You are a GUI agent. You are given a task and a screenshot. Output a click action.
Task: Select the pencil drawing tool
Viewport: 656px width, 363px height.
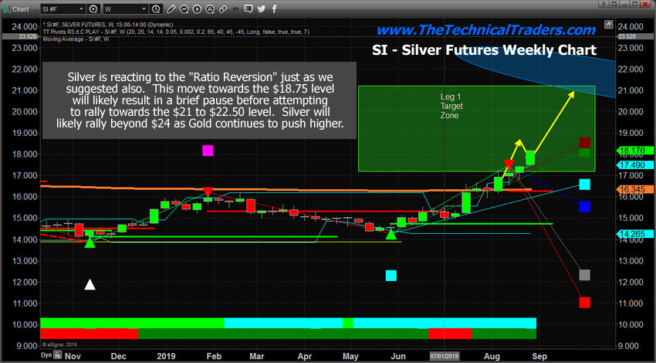[x=171, y=8]
